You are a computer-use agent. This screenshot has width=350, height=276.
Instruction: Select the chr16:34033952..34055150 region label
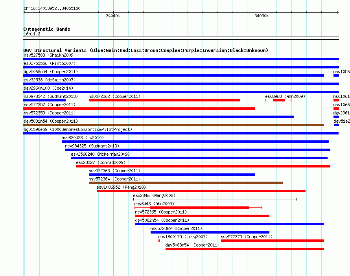tap(52, 8)
